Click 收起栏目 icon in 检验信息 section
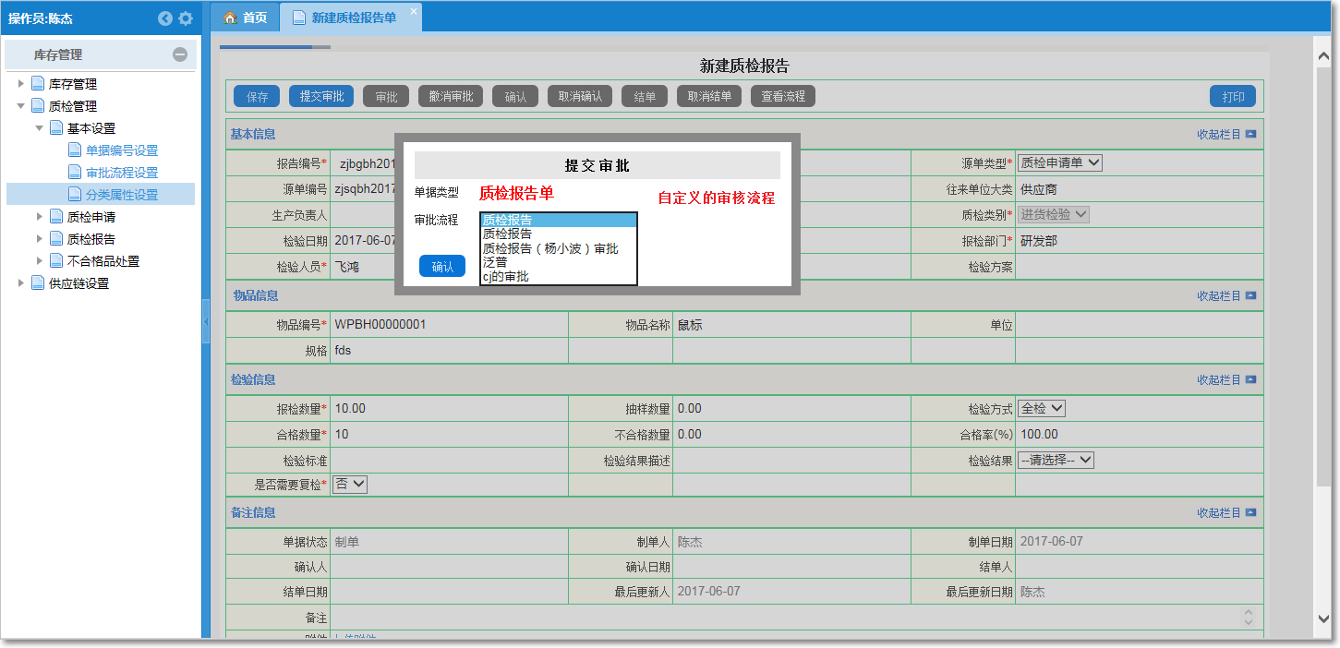 [x=1250, y=379]
